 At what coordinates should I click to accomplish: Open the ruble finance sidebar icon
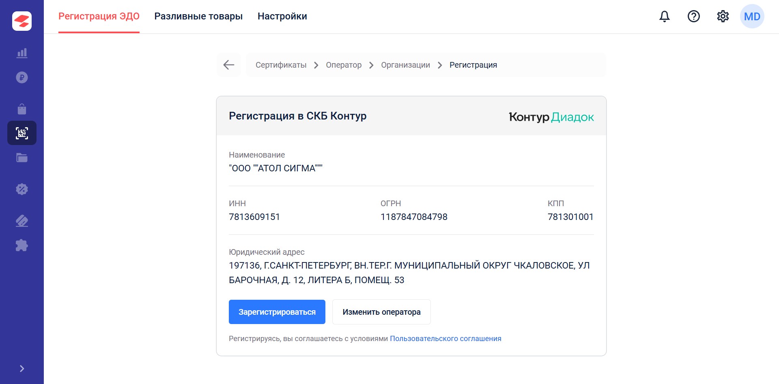tap(22, 77)
